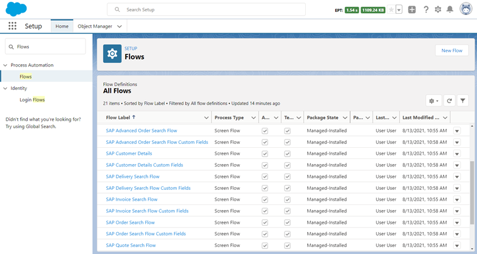477x254 pixels.
Task: Toggle Template checkbox for SAP Customer Details Custom Fields
Action: pyautogui.click(x=287, y=165)
